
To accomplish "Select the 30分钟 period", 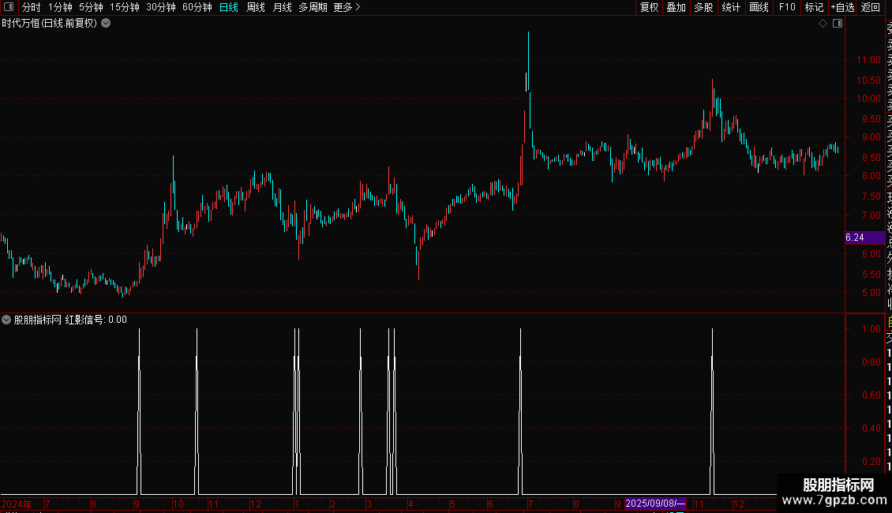I will point(161,7).
